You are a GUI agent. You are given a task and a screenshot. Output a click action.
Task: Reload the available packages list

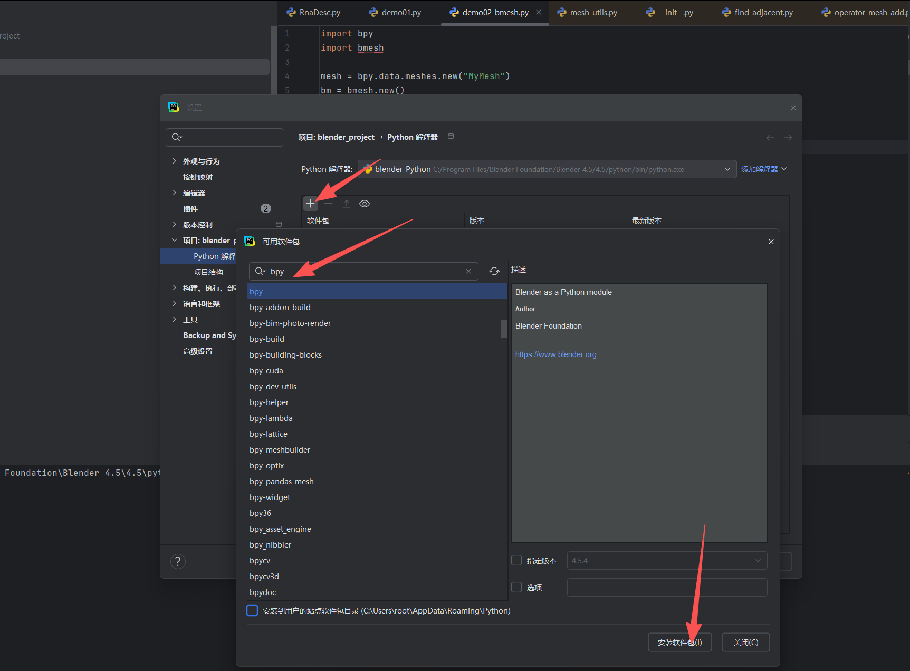[494, 271]
